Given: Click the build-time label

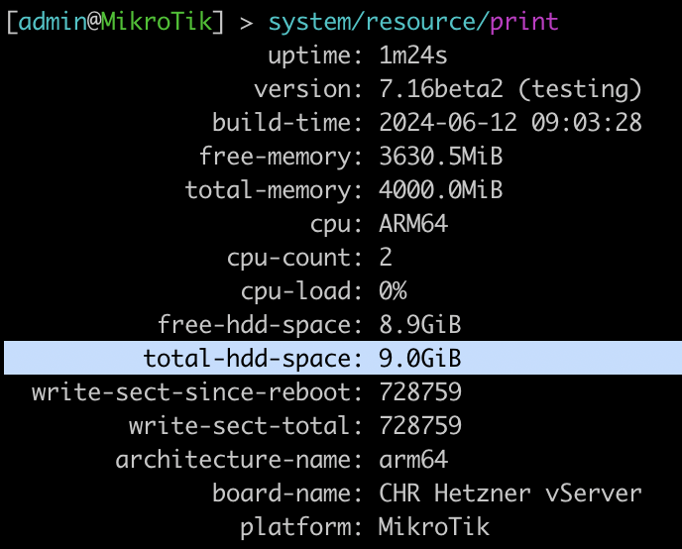Looking at the screenshot, I should (287, 123).
